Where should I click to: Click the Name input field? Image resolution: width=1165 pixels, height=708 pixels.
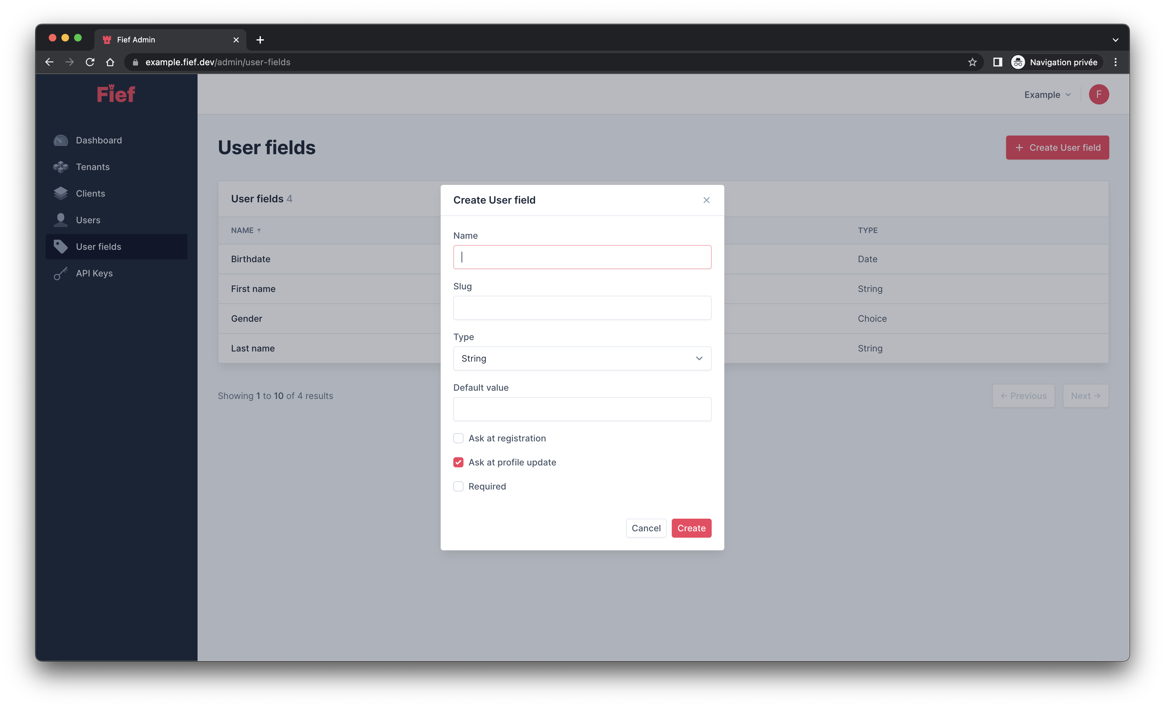[582, 256]
